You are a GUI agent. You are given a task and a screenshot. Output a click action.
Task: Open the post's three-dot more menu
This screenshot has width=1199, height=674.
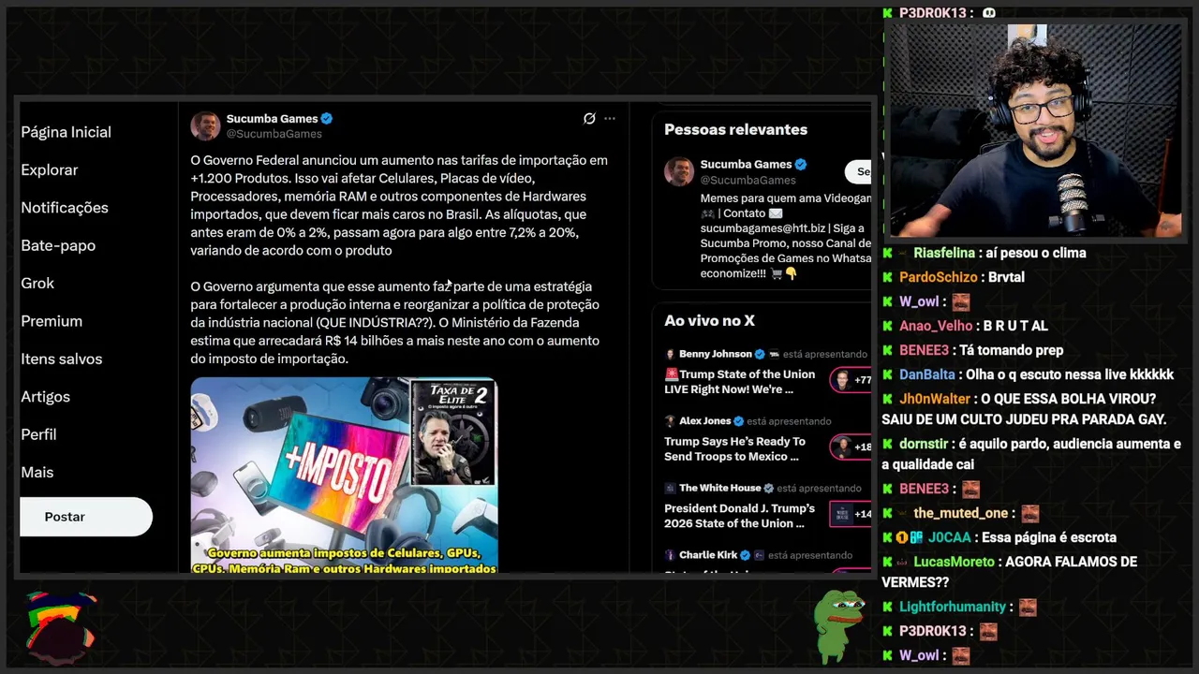[610, 119]
